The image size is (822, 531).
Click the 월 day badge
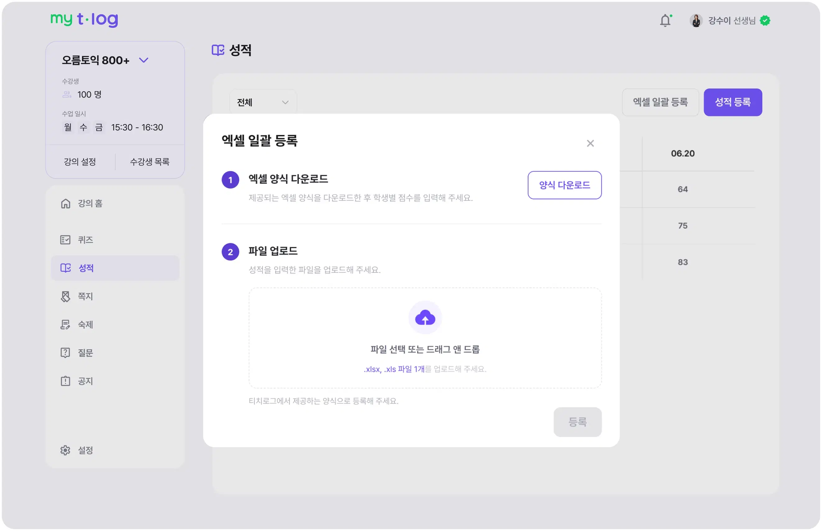(x=68, y=128)
